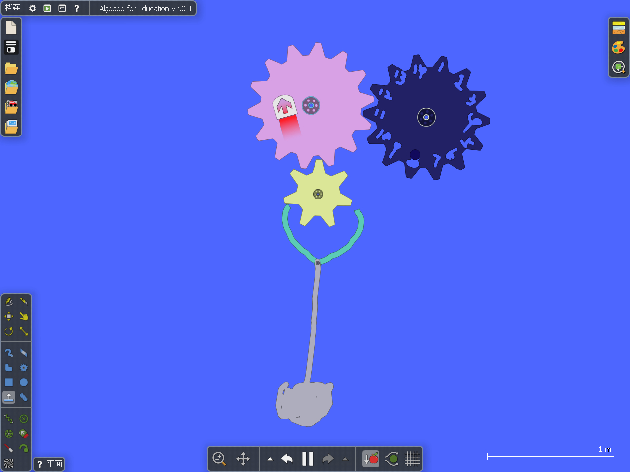Undo the last action
Viewport: 630px width, 472px height.
287,459
